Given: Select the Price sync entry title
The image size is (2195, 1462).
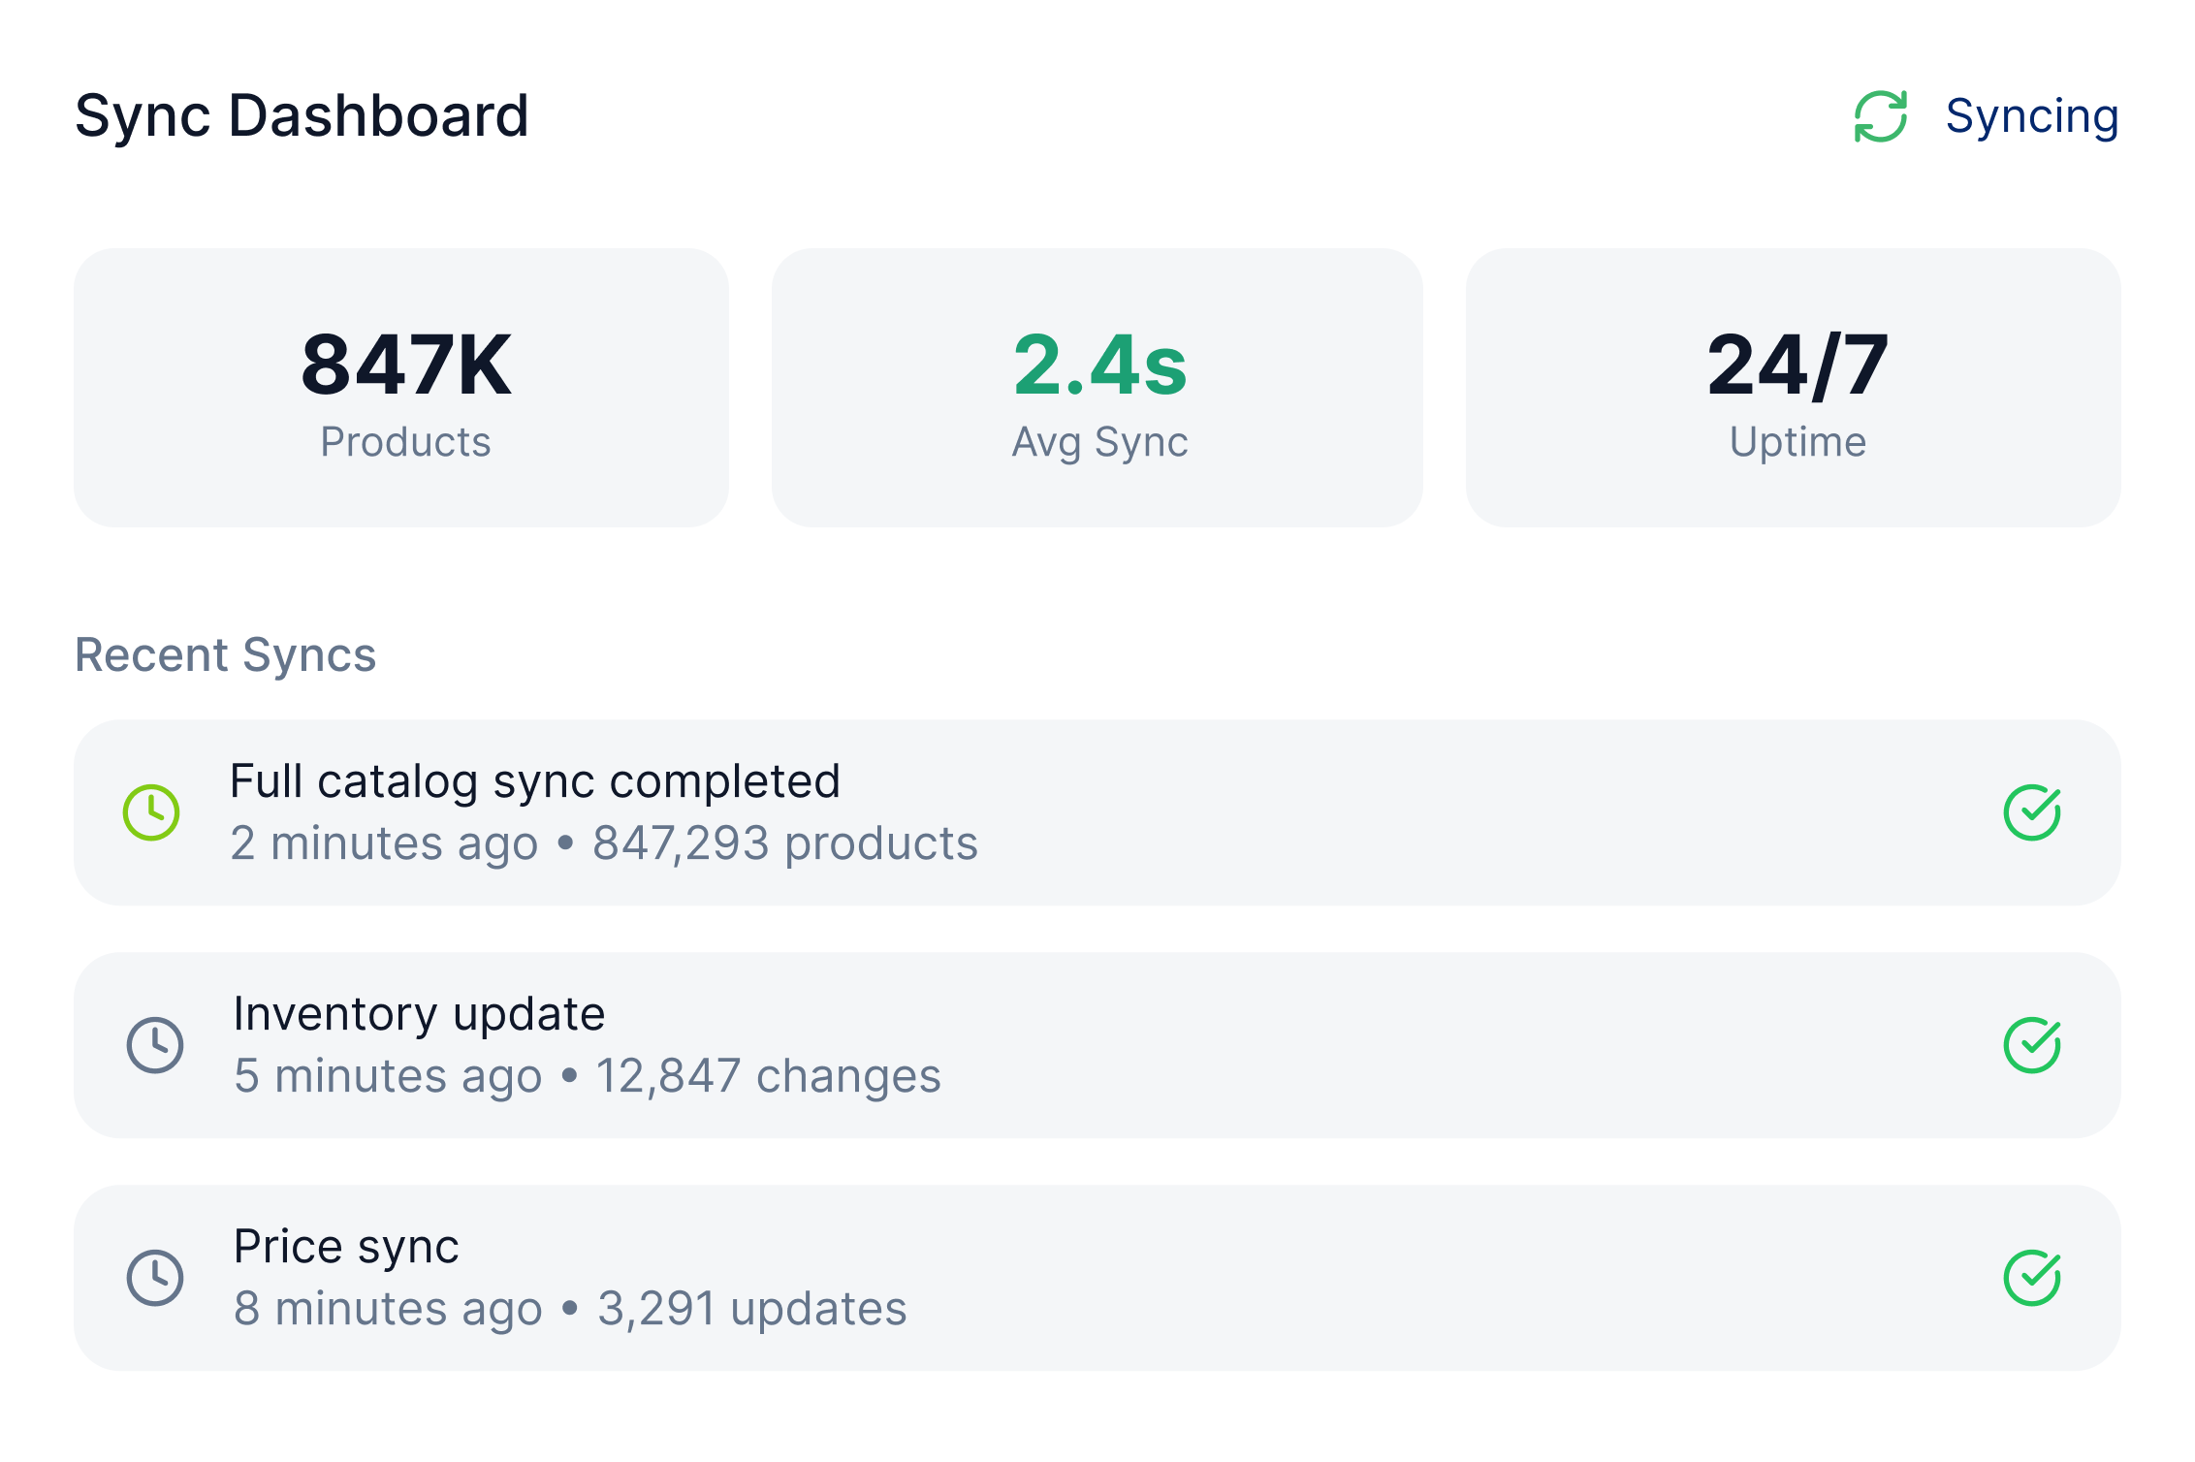Looking at the screenshot, I should tap(346, 1247).
